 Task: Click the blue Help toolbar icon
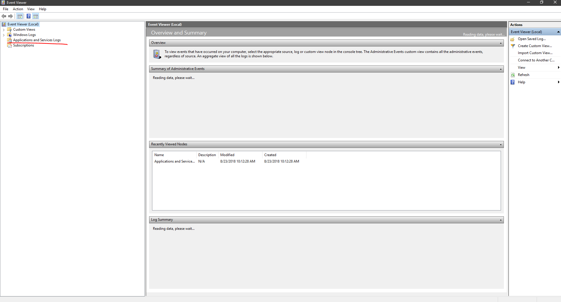28,16
